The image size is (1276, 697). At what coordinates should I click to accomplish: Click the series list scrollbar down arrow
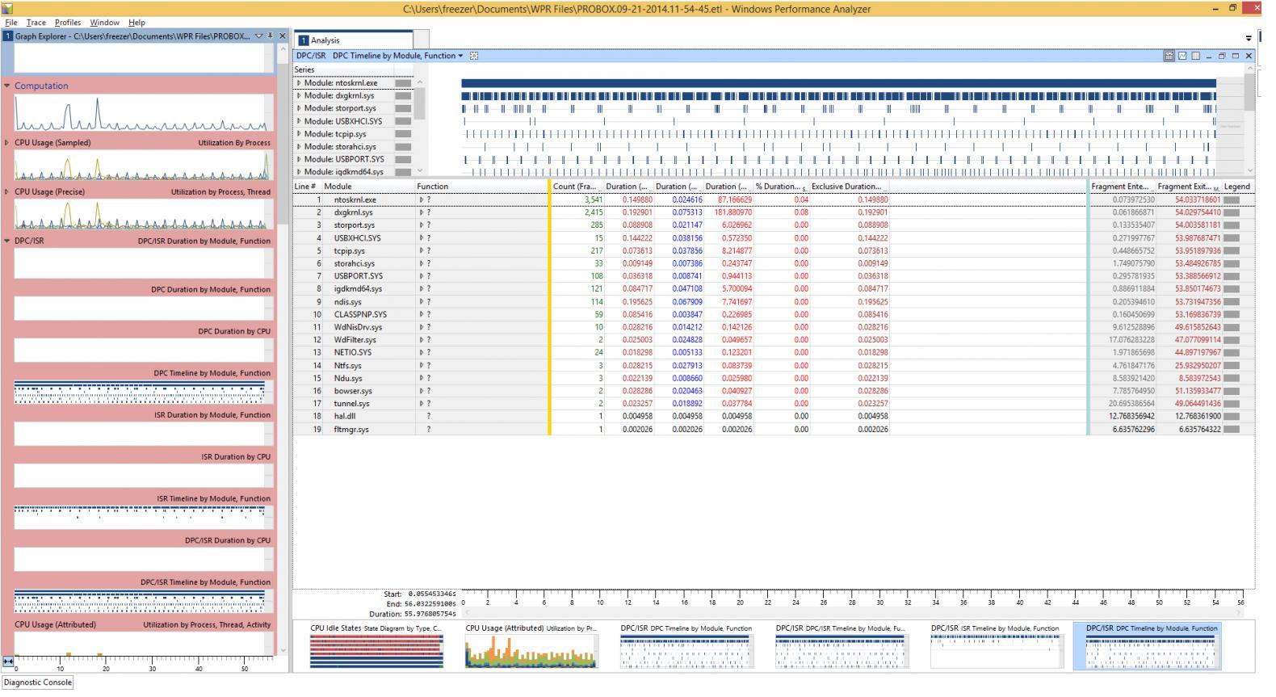(419, 171)
